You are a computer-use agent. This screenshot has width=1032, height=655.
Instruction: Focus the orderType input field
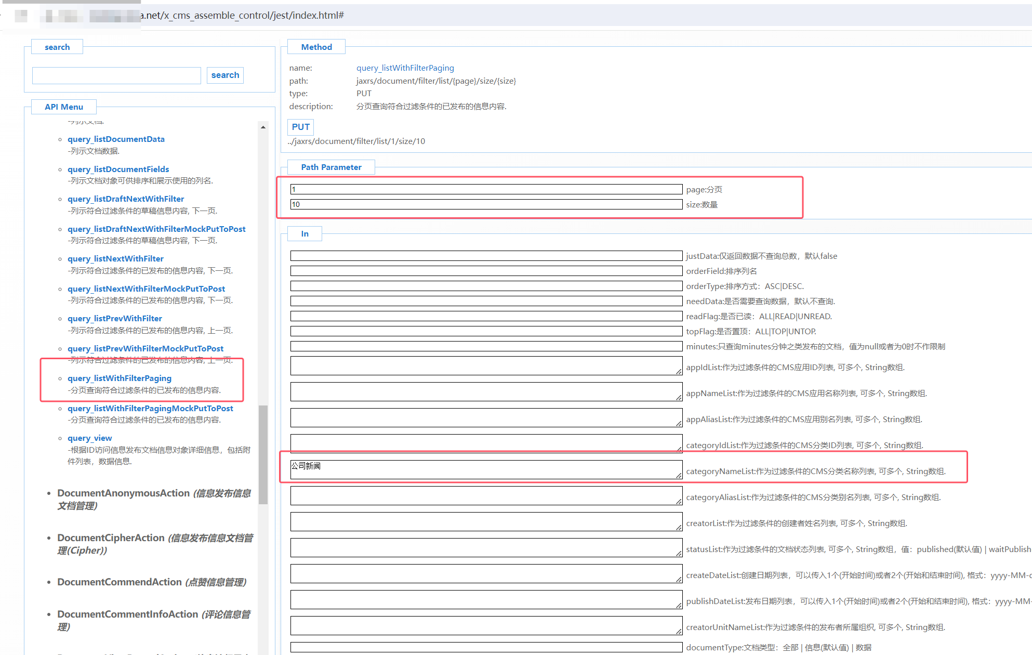486,286
